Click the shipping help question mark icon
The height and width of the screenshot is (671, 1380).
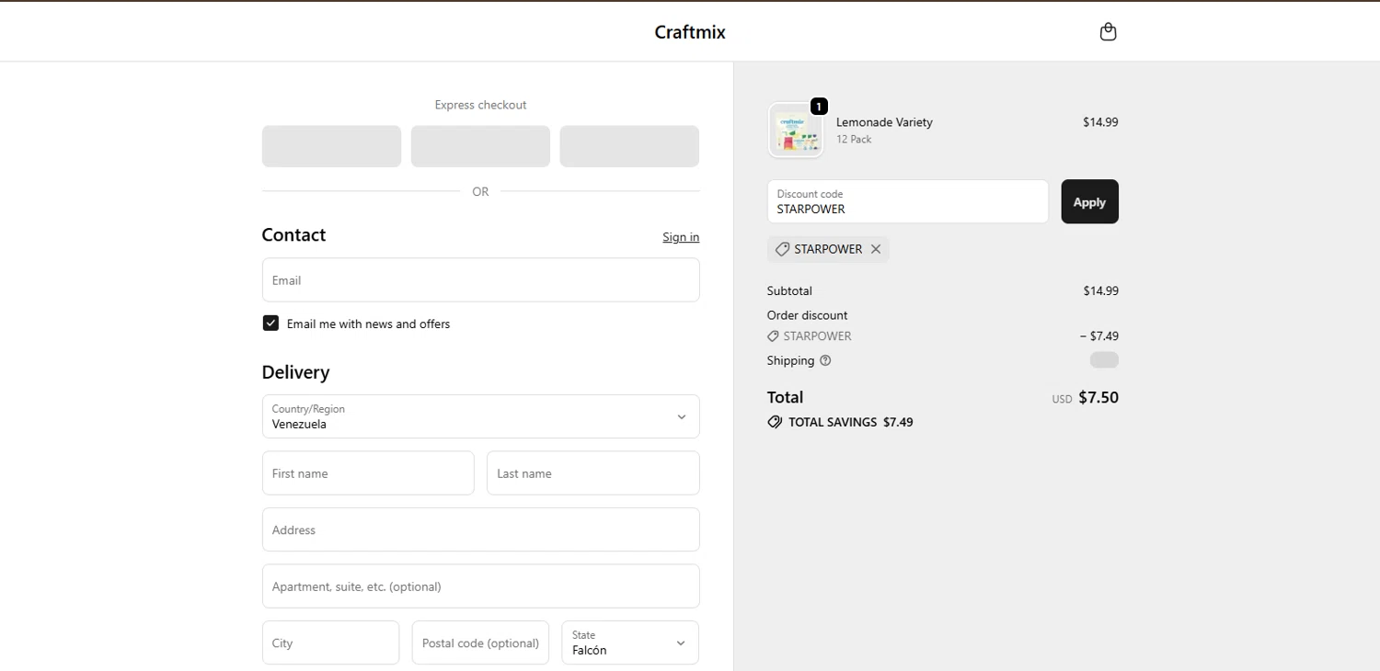pos(825,360)
